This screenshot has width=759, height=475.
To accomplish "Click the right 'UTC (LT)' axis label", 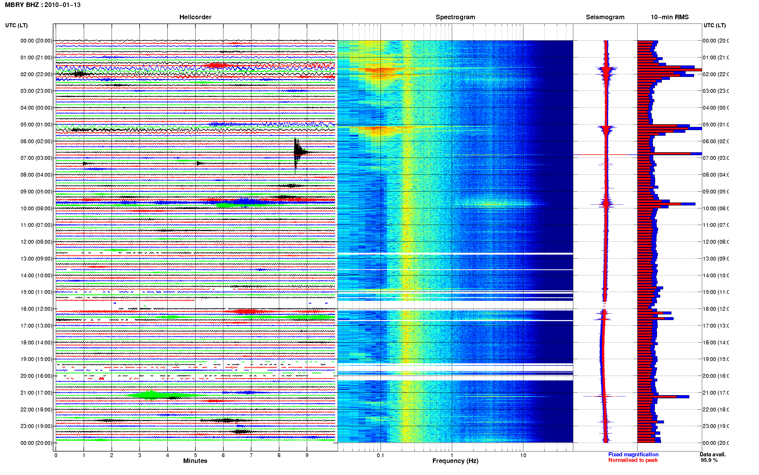I will pyautogui.click(x=714, y=25).
